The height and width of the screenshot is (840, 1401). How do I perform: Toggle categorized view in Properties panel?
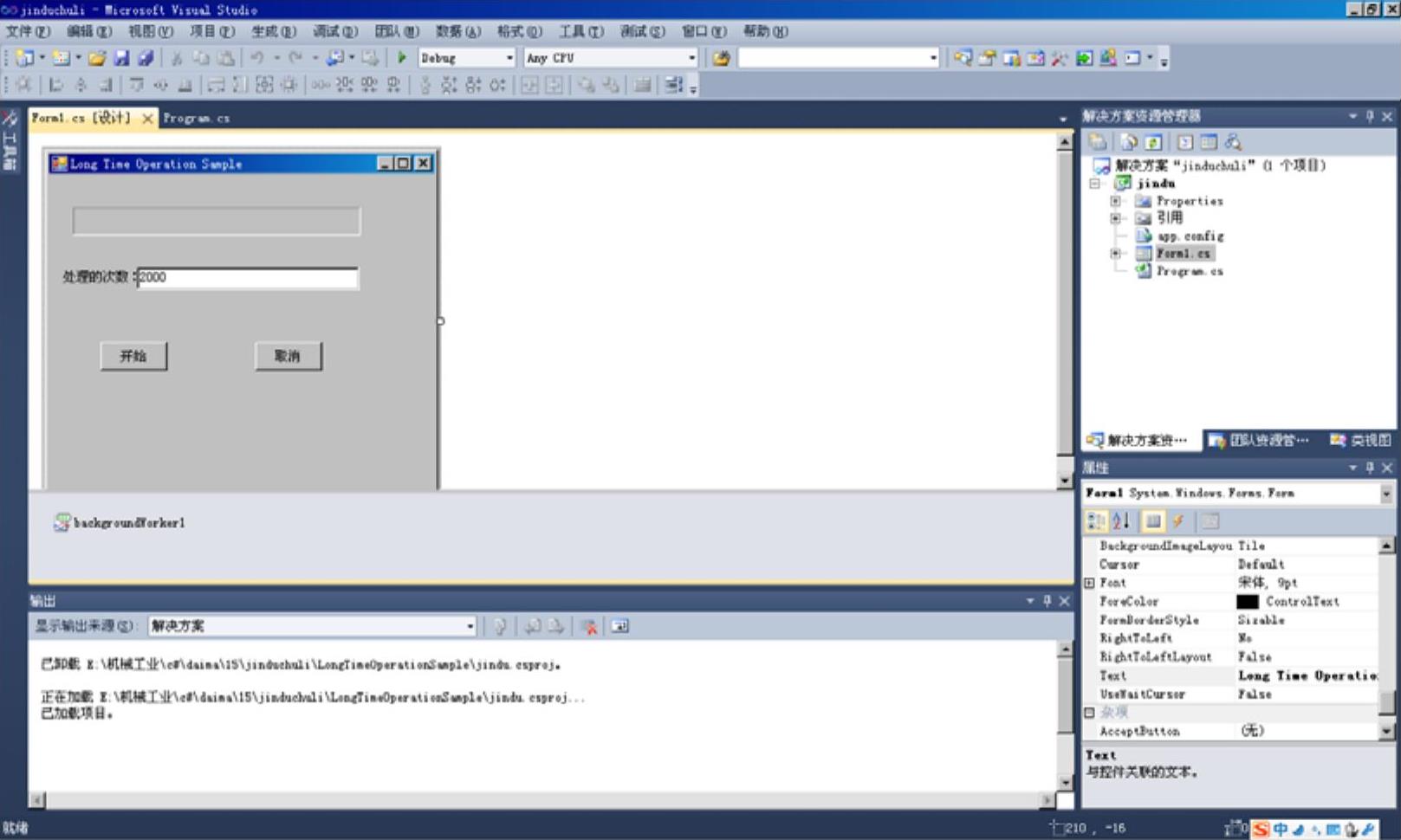click(x=1096, y=521)
